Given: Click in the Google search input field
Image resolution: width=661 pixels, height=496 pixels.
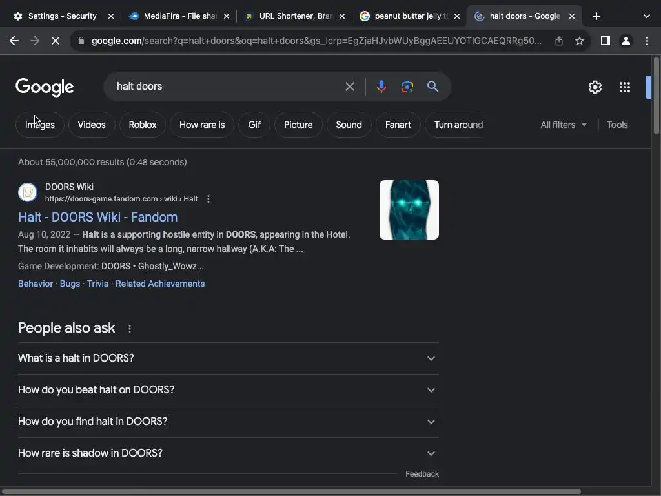Looking at the screenshot, I should pos(228,87).
